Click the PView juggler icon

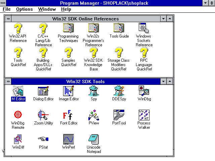click(94, 115)
